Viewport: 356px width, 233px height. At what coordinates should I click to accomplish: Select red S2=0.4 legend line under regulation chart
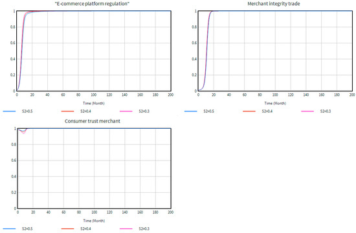(x=68, y=111)
